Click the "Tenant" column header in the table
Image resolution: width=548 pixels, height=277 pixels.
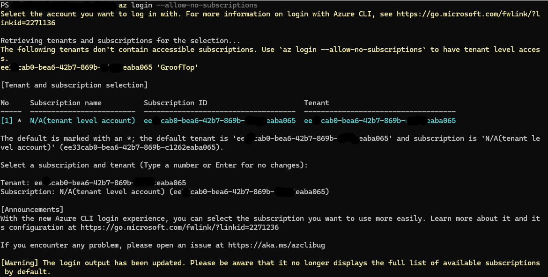(x=316, y=103)
